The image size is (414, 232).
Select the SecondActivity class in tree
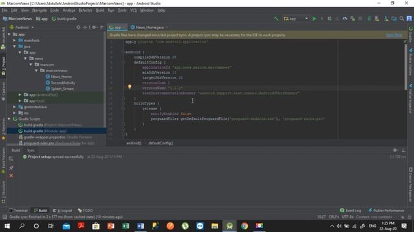[x=63, y=83]
